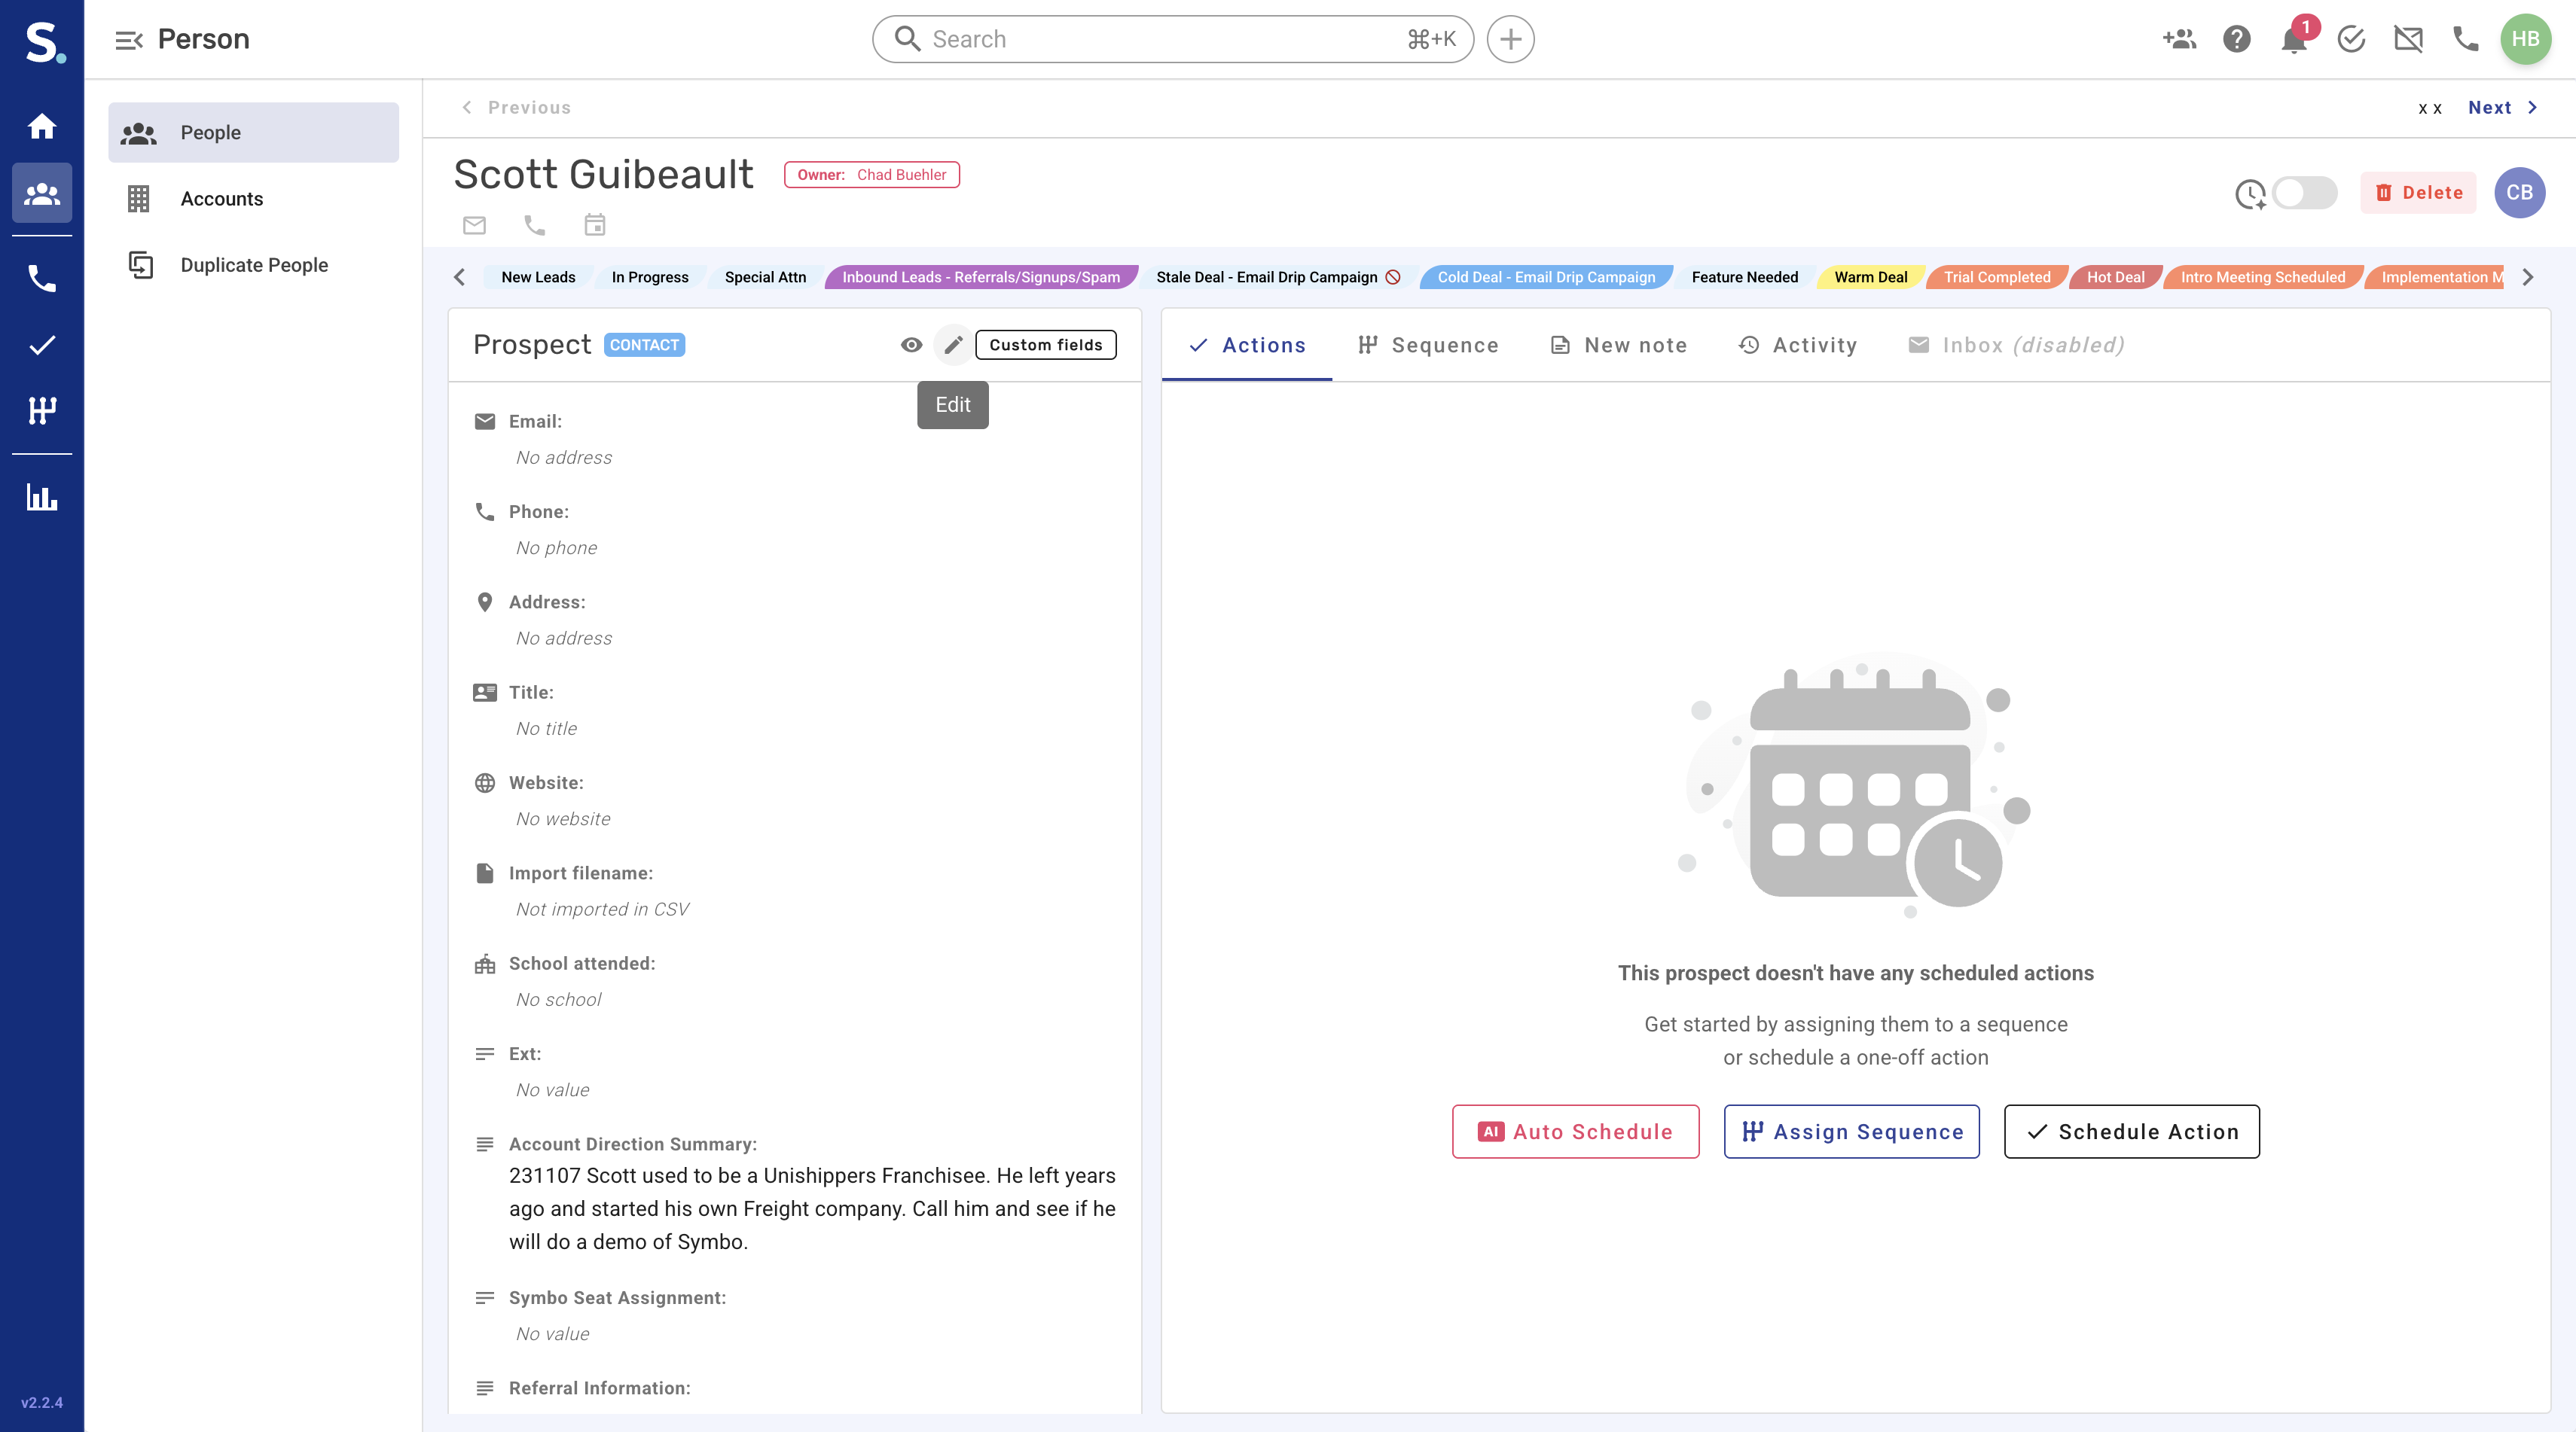
Task: Toggle the eye visibility icon for Prospect
Action: [x=911, y=345]
